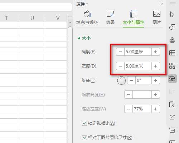This screenshot has height=143, width=179.
Task: Select column U header
Action: pos(32,18)
